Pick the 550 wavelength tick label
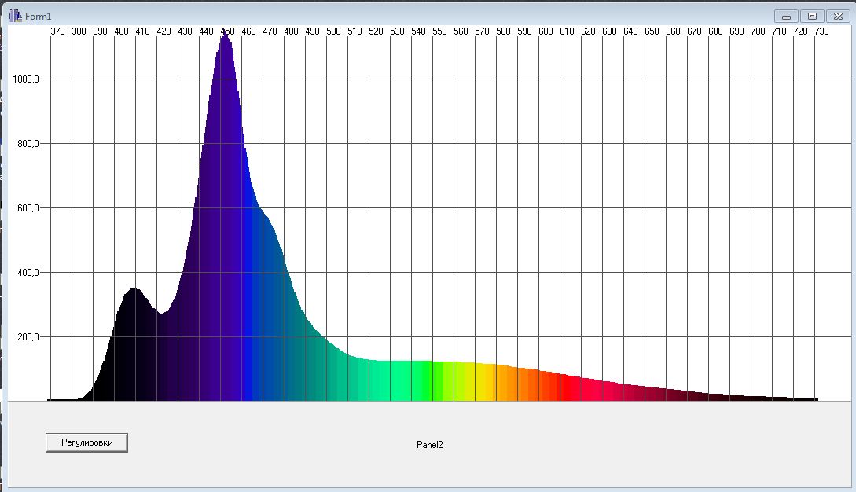The height and width of the screenshot is (492, 856). coord(440,31)
